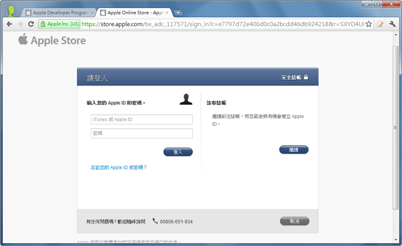Click the browser forward arrow
402x246 pixels.
20,24
